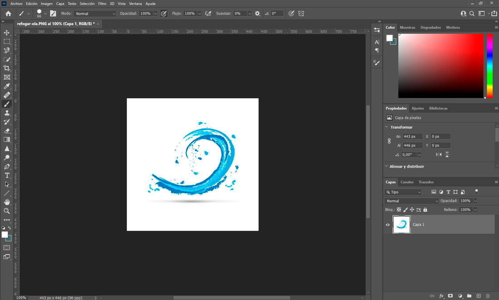Select the Zoom tool
The image size is (499, 300).
7,211
